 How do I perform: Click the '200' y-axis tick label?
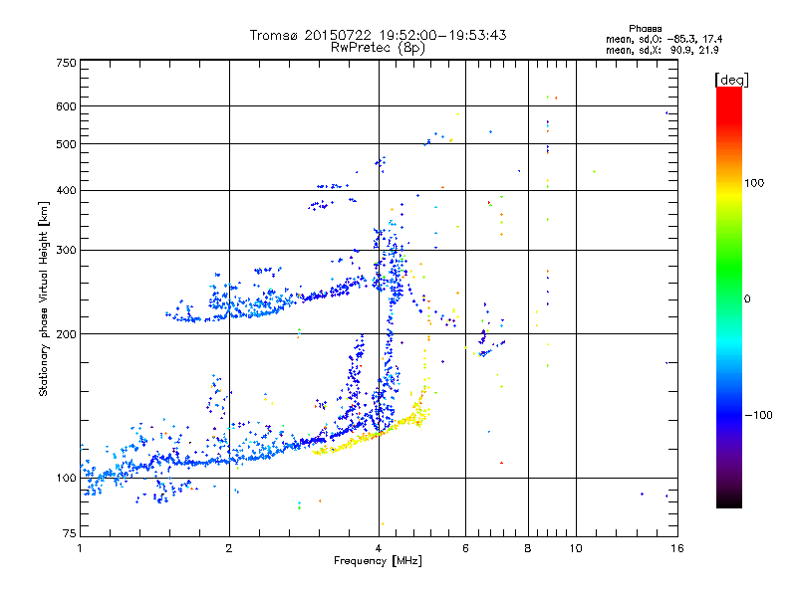click(x=66, y=334)
